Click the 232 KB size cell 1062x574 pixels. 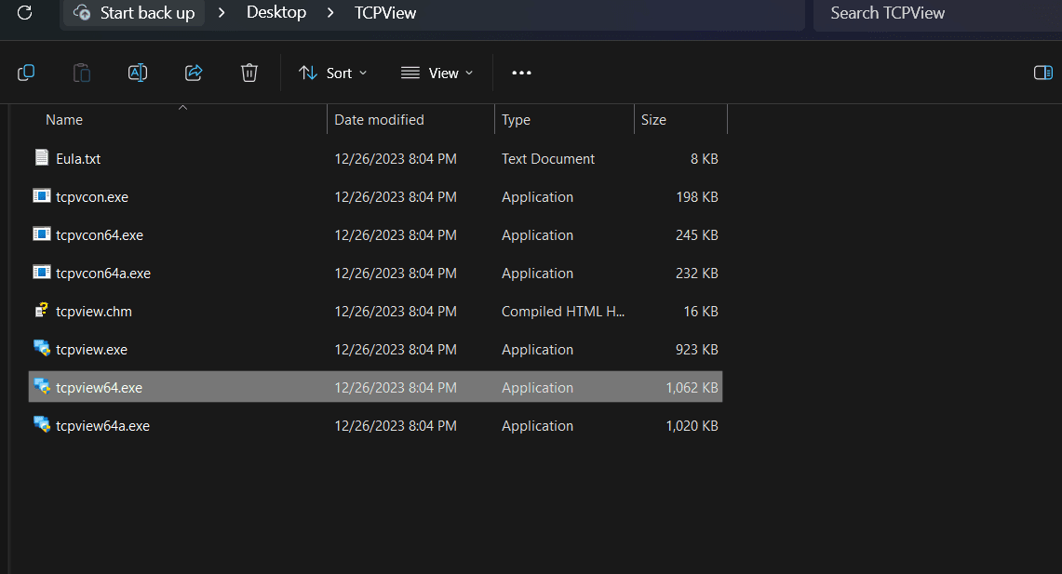(697, 274)
